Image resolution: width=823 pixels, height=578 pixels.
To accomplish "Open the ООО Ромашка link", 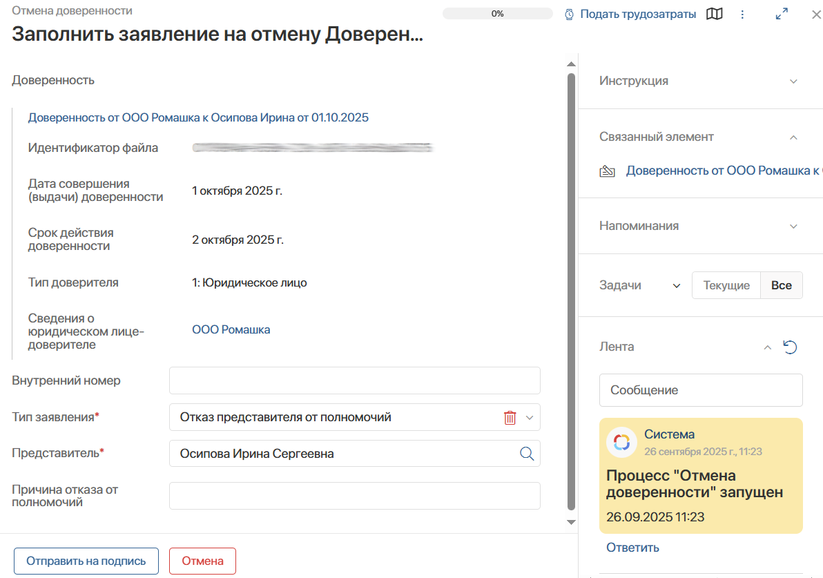I will click(x=231, y=329).
